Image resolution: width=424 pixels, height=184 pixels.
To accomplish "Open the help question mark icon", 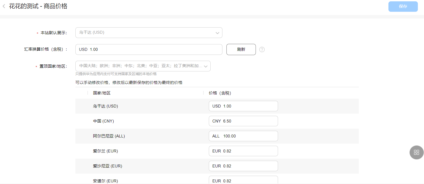I will coord(262,49).
